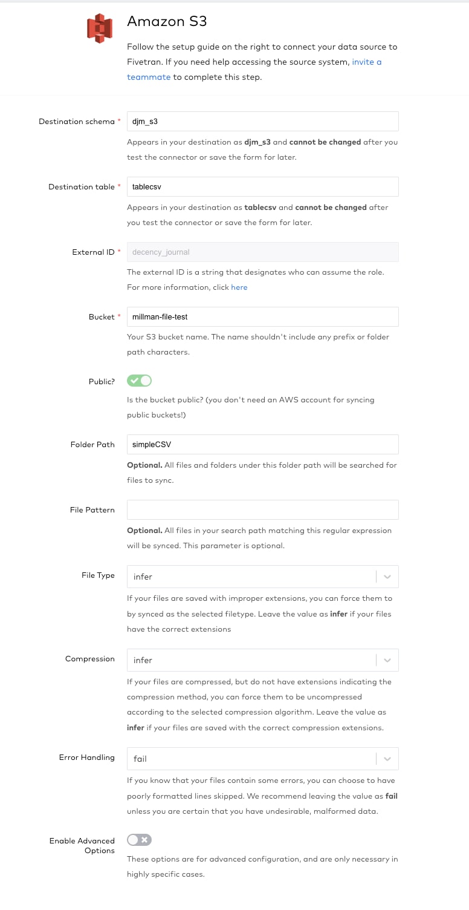Click the green checkmark on Public switch
Viewport: 469px width, 910px height.
point(134,381)
